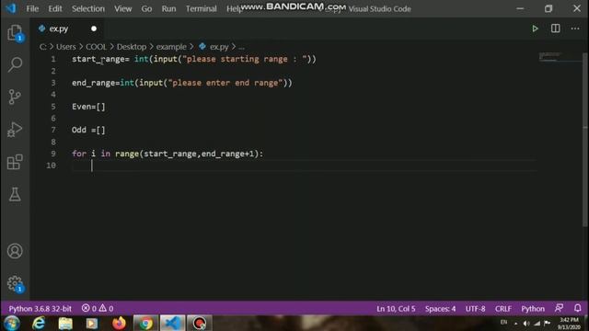The height and width of the screenshot is (331, 589).
Task: Open editor More Actions ellipsis
Action: (575, 29)
